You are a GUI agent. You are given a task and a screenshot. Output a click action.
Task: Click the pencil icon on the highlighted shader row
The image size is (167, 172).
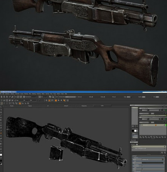pyautogui.click(x=164, y=147)
